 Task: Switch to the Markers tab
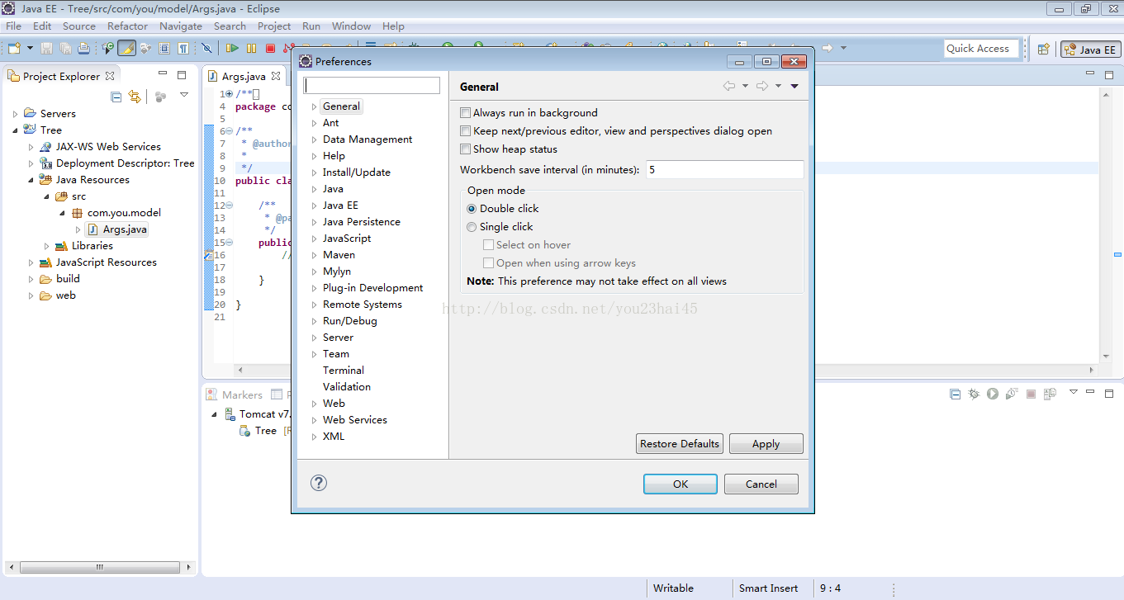(235, 394)
